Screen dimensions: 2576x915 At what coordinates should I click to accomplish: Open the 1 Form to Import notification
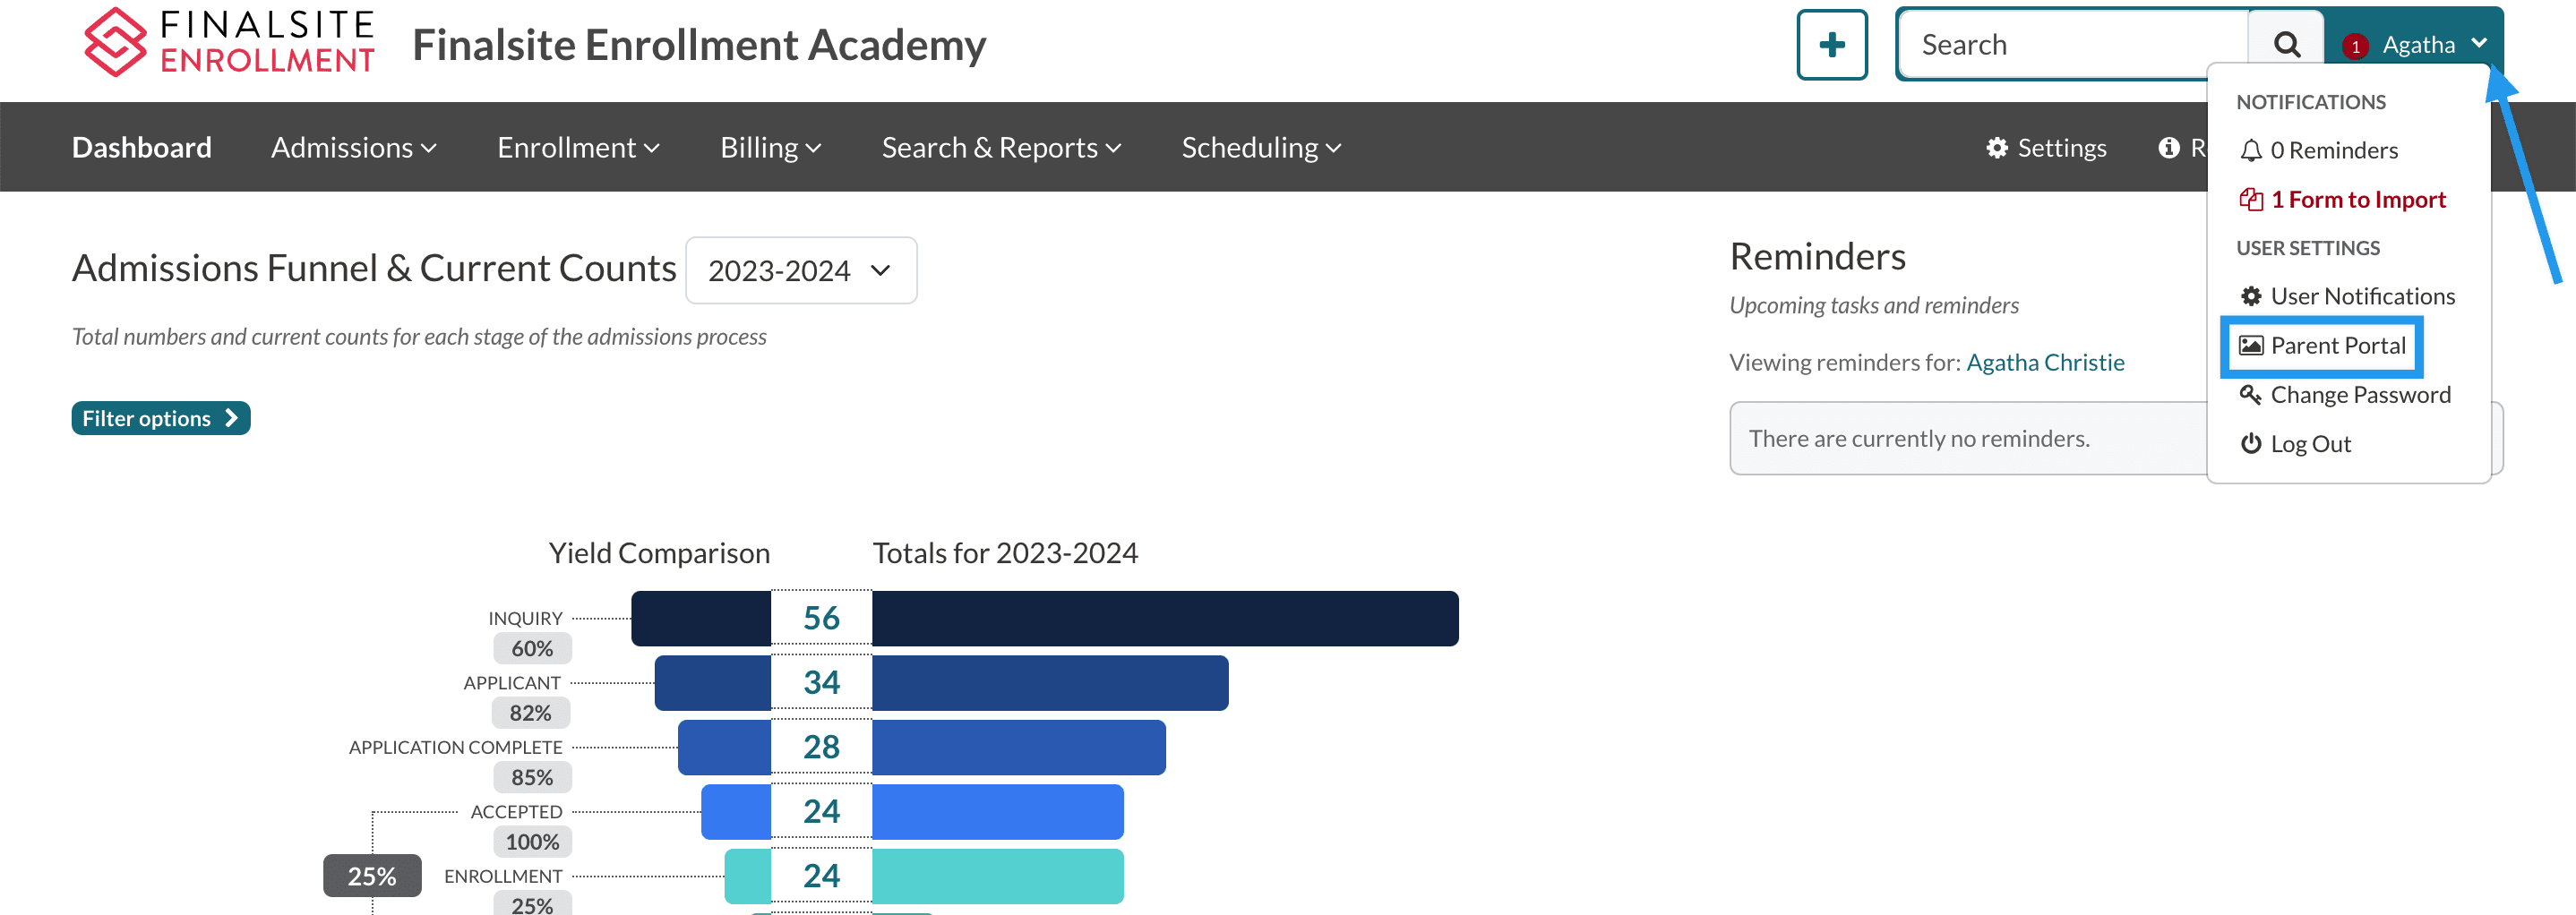point(2342,200)
